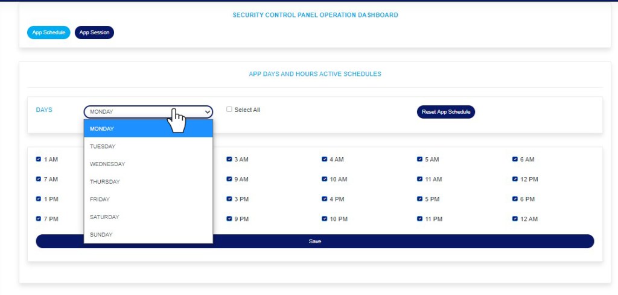
Task: Toggle the 12 PM checkbox
Action: click(515, 179)
